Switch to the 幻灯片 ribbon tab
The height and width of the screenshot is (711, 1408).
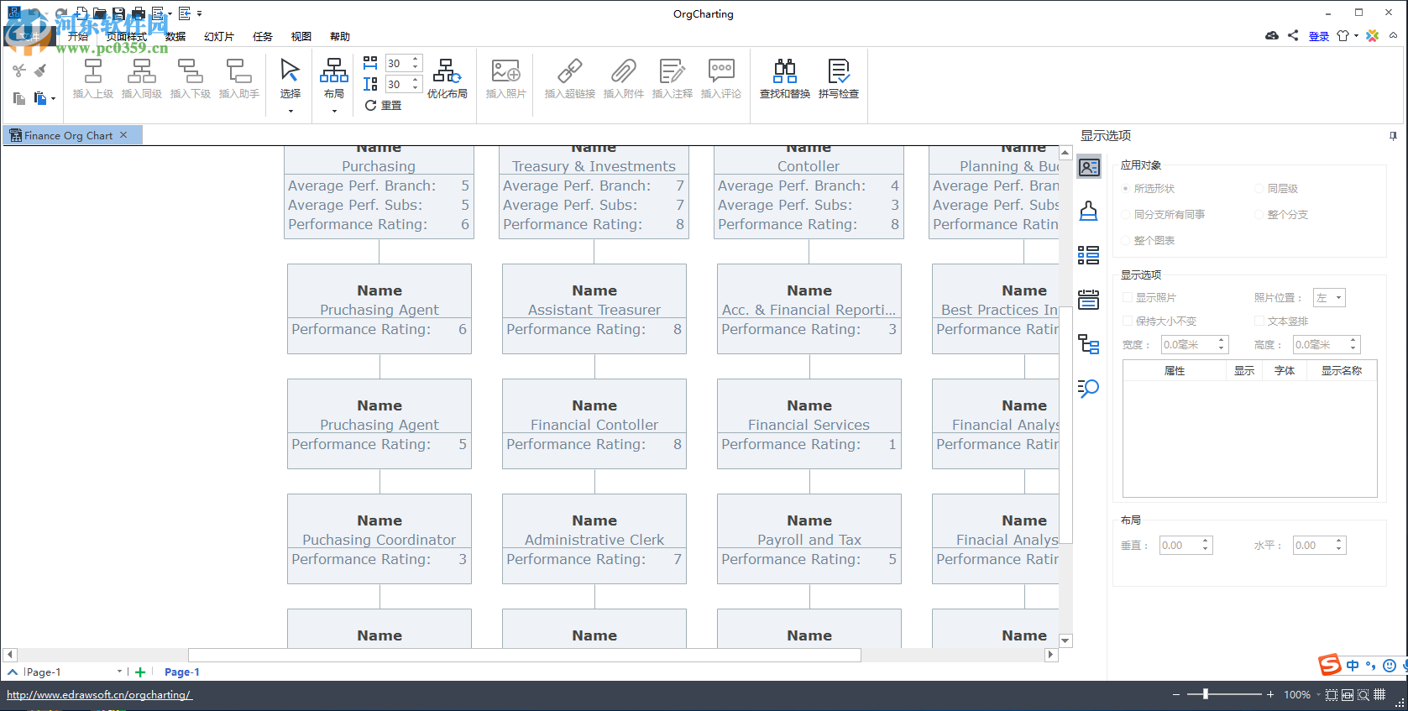tap(218, 37)
